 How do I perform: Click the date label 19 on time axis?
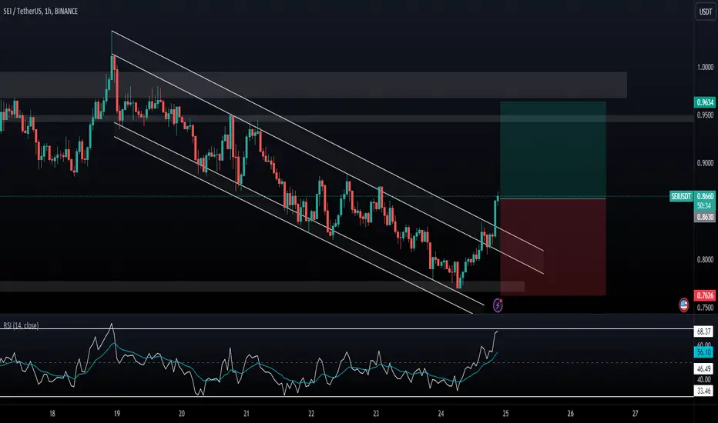(x=117, y=414)
